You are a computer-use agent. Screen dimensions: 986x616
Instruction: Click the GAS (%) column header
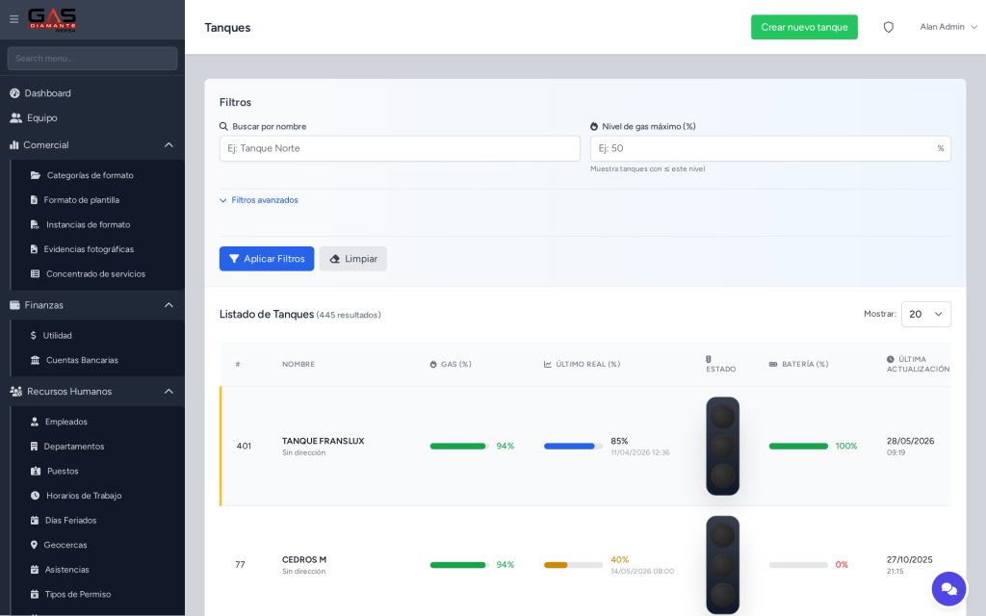(451, 365)
